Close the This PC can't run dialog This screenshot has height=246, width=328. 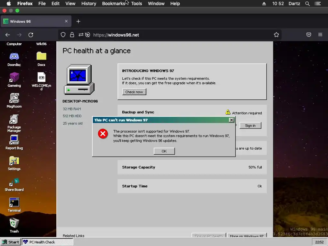[231, 120]
